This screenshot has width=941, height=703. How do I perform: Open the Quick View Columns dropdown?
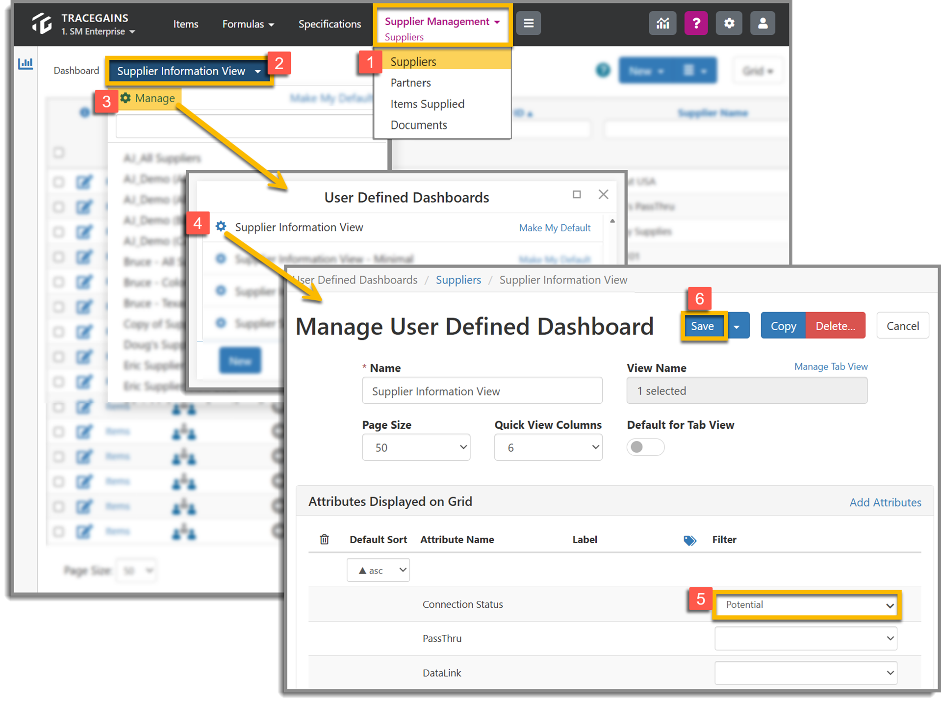pyautogui.click(x=548, y=447)
